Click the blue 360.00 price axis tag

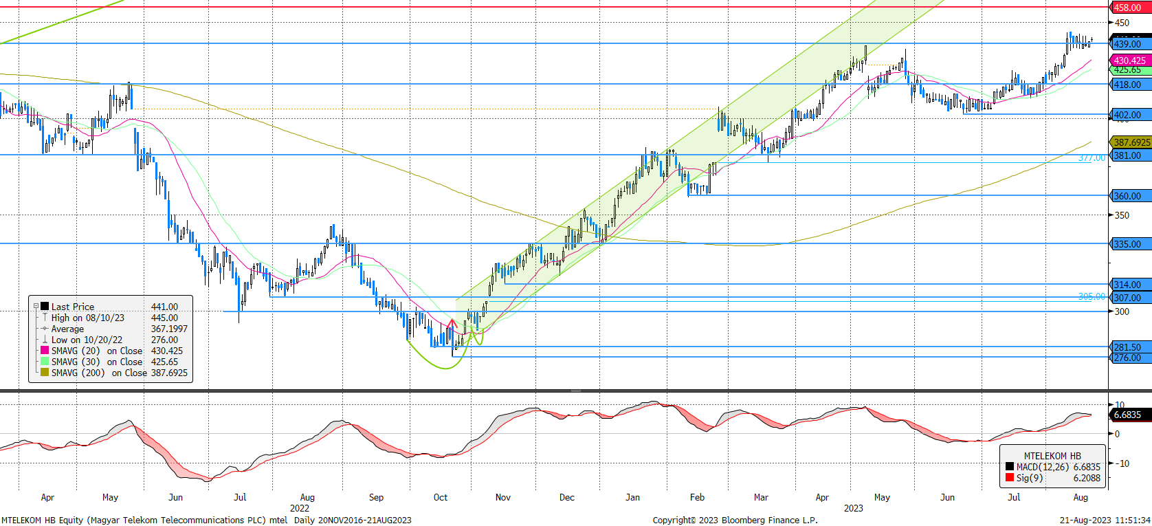click(x=1130, y=196)
